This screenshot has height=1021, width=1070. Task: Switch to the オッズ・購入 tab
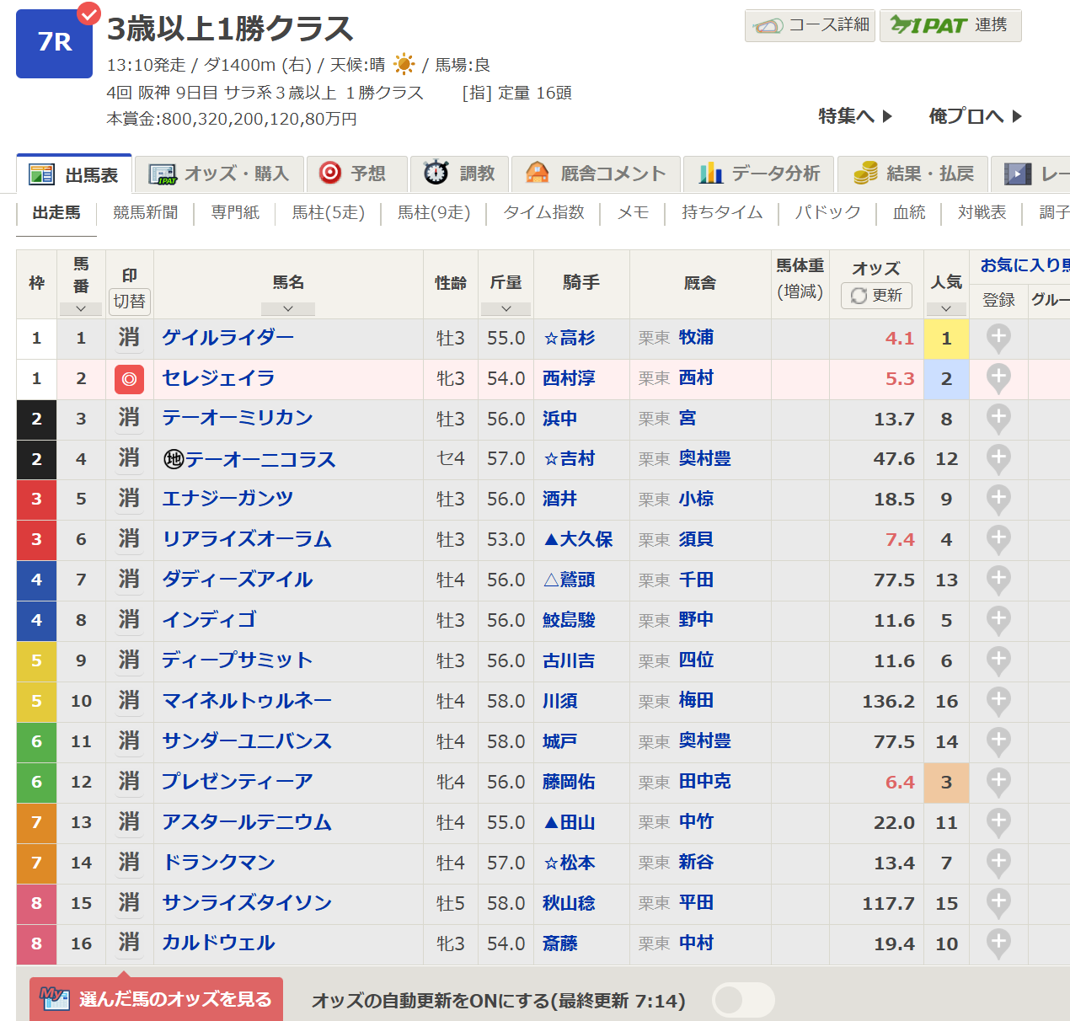coord(219,174)
